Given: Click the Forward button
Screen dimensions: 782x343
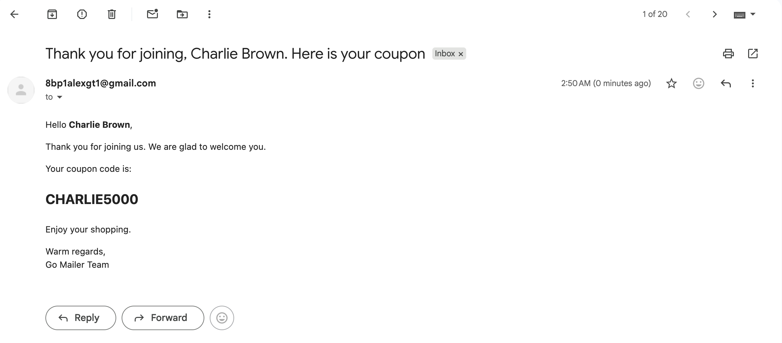Looking at the screenshot, I should pyautogui.click(x=163, y=318).
